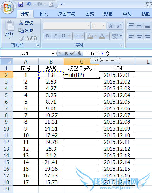152x193 pixels.
Task: Click cell with date 2015.12.05
Action: pos(117,102)
